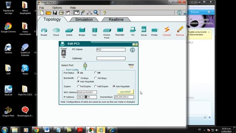
Task: Choose 10 Mbps bandwidth
Action: click(78, 78)
